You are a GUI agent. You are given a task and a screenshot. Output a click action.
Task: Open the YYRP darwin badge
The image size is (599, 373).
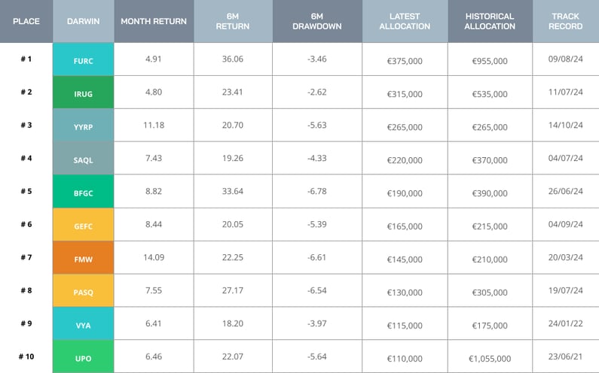coord(84,126)
